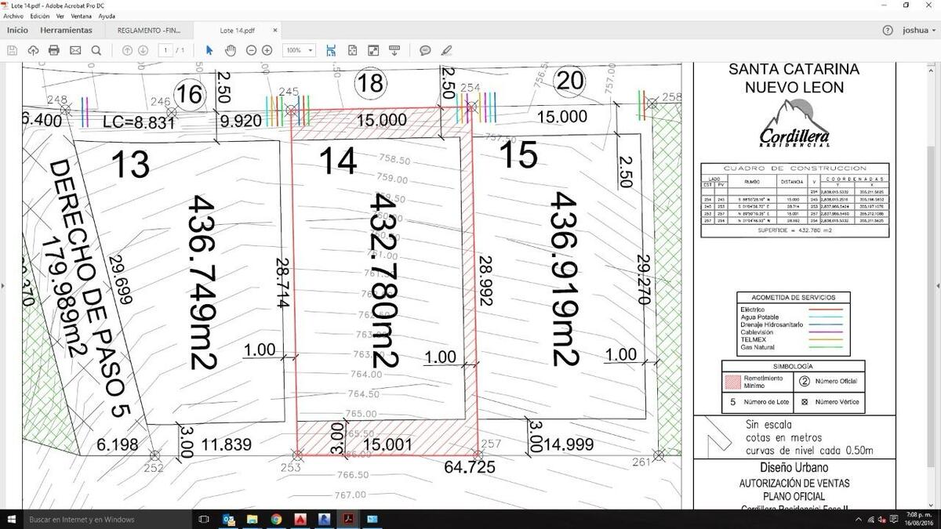Viewport: 941px width, 529px height.
Task: Go to the Herramientas view
Action: [x=66, y=31]
